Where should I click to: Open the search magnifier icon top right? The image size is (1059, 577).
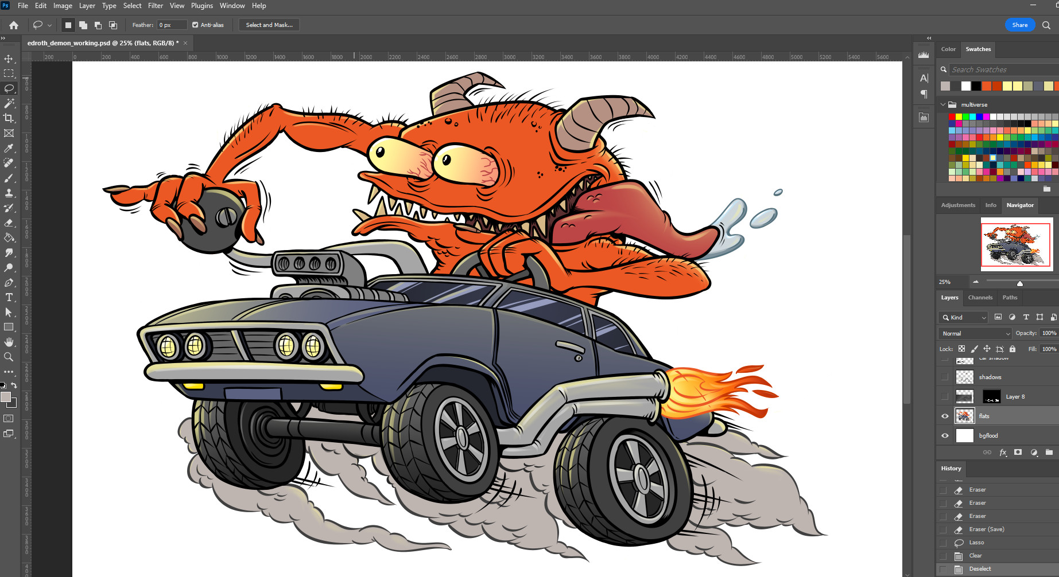[x=1046, y=25]
